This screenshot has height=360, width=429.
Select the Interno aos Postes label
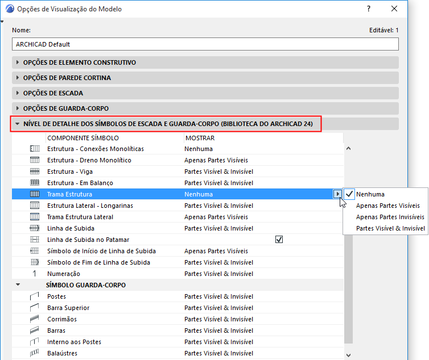tap(74, 342)
